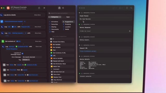Click the API Request Example shortcut app icon
Image resolution: width=166 pixels, height=93 pixels.
click(8, 8)
